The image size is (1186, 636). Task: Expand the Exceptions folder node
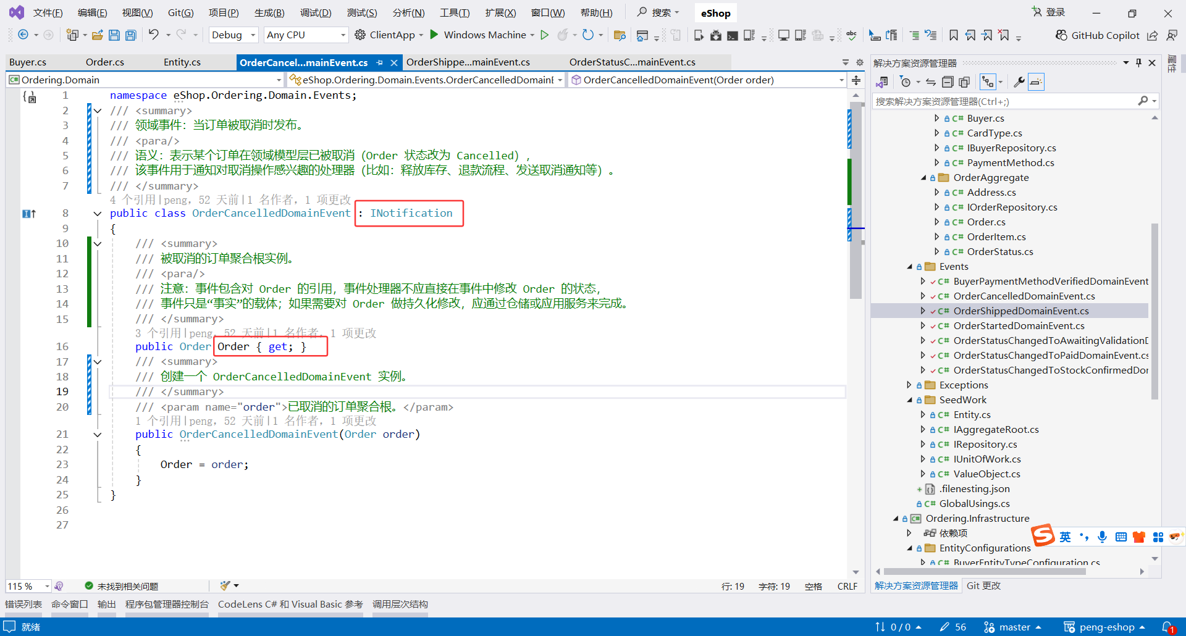[x=909, y=385]
